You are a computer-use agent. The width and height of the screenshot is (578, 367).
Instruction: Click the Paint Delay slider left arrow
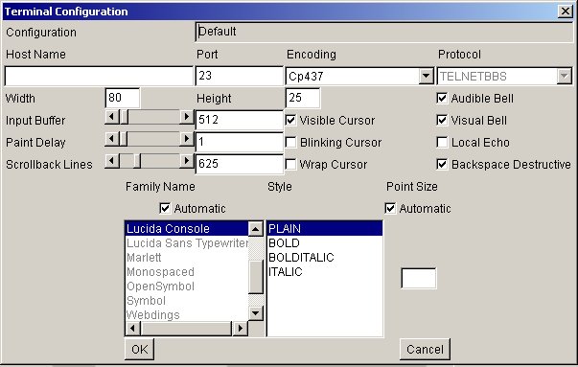pos(112,139)
